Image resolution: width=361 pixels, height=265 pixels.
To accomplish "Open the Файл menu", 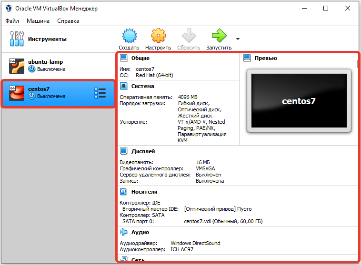I will (12, 21).
